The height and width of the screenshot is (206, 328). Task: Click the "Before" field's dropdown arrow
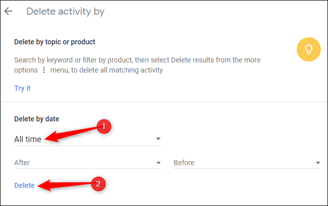click(x=318, y=163)
